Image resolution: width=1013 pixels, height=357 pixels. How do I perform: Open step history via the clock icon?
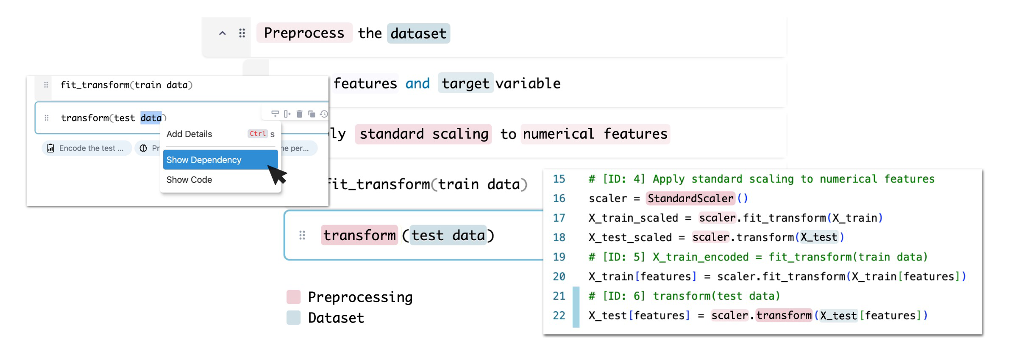pyautogui.click(x=324, y=114)
